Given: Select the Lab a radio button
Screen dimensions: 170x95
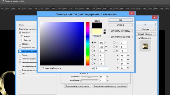Looking at the screenshot, I should tap(114, 47).
